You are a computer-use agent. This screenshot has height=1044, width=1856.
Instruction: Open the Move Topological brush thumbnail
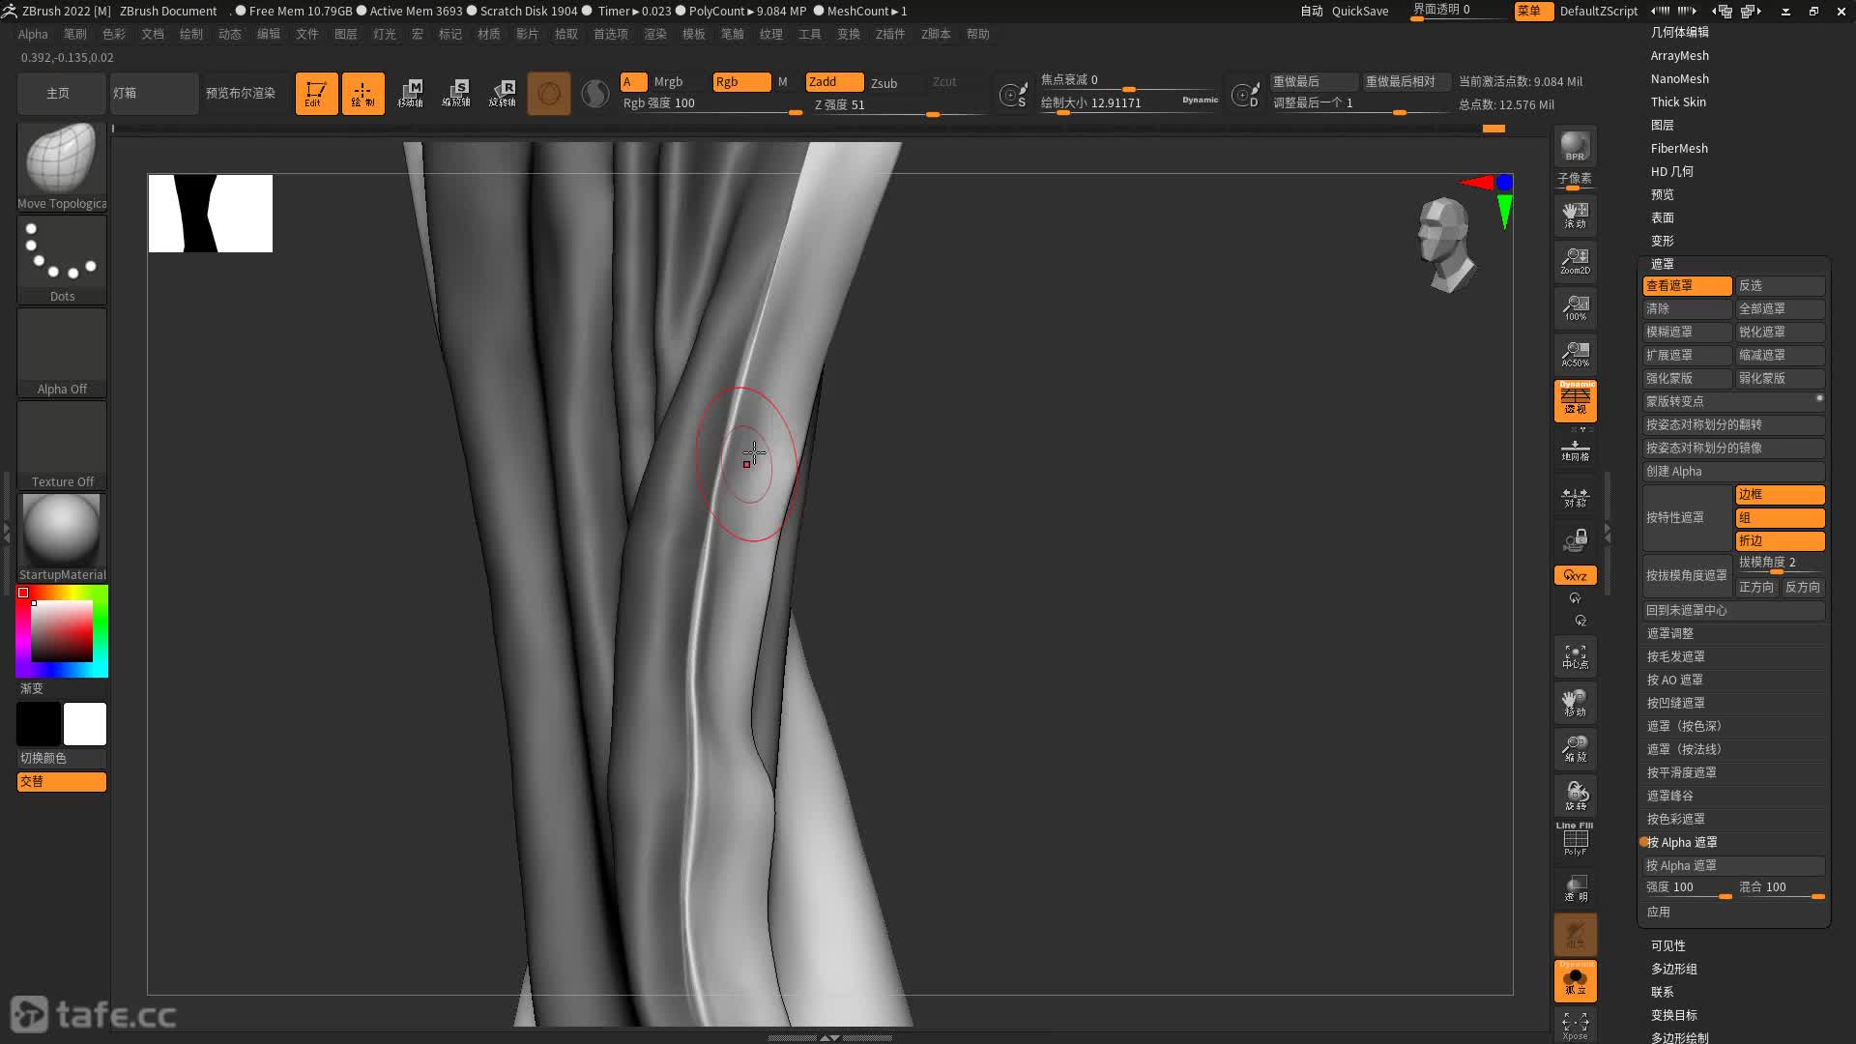pyautogui.click(x=62, y=166)
